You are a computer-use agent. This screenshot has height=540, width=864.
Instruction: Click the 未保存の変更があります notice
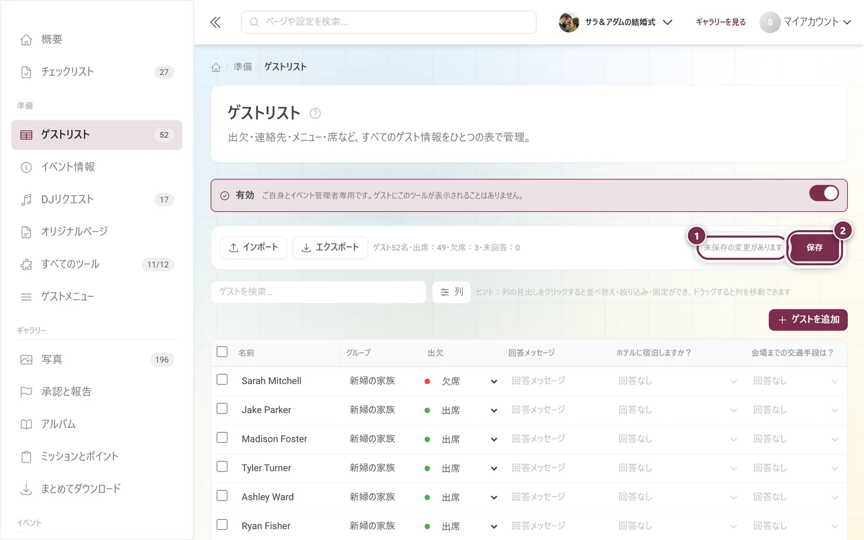(743, 248)
